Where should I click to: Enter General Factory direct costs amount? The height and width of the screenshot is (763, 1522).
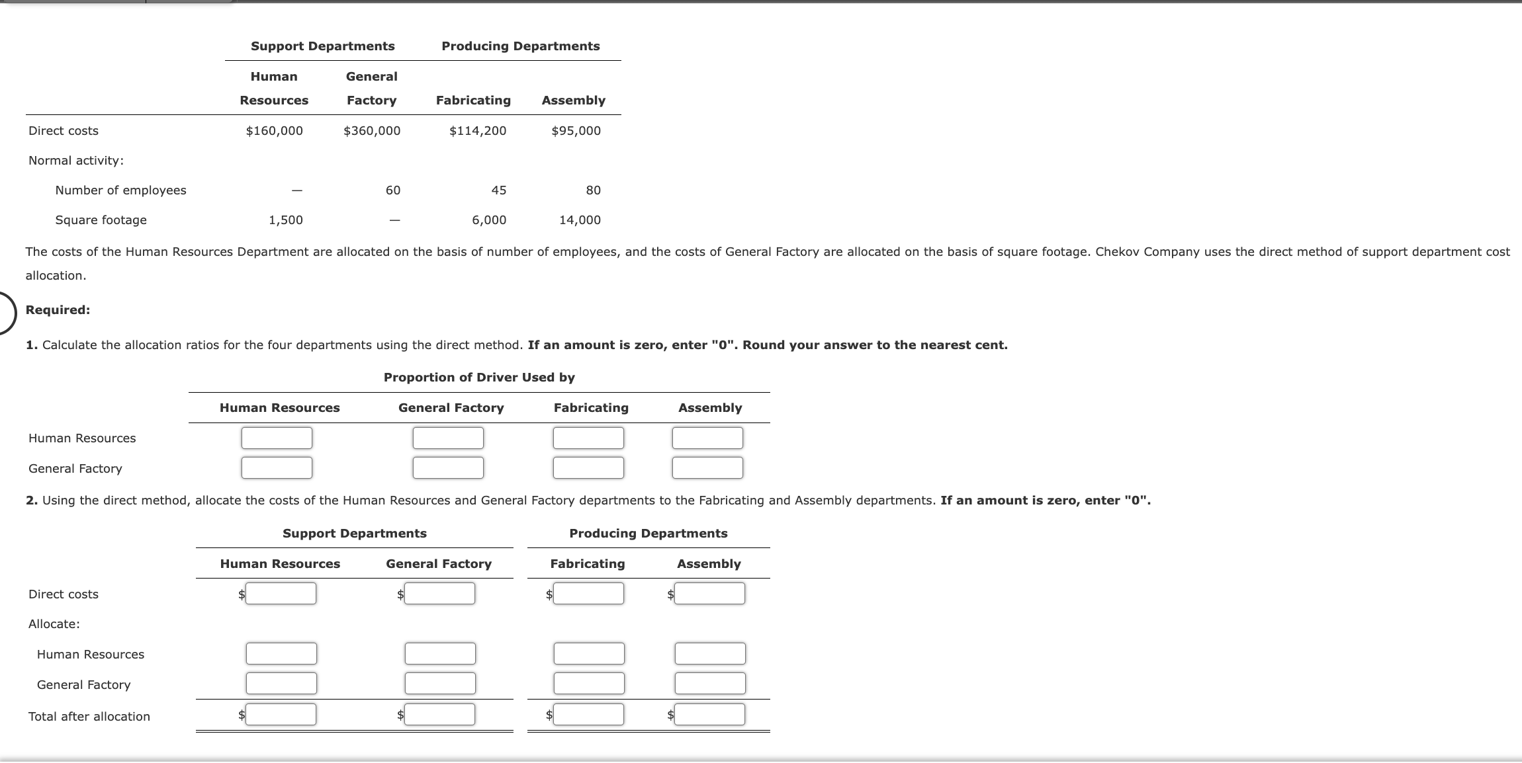click(x=440, y=593)
